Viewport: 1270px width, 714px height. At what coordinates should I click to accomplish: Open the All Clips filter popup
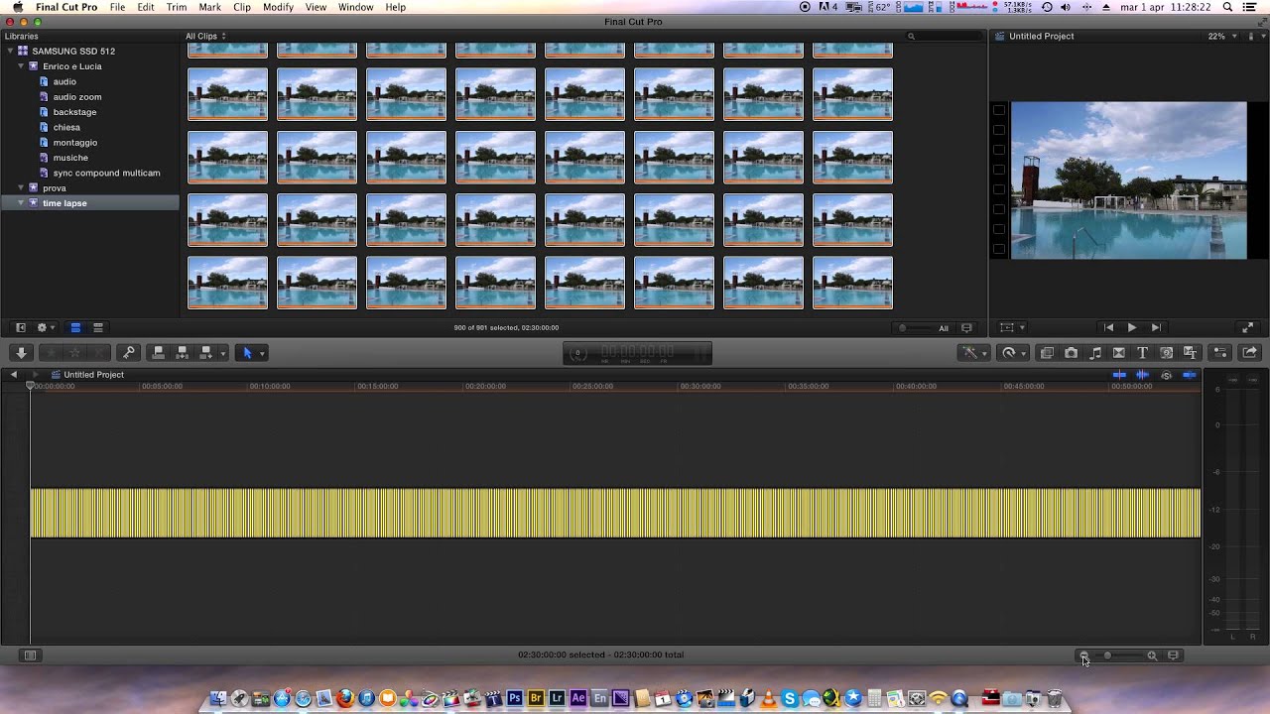point(205,36)
